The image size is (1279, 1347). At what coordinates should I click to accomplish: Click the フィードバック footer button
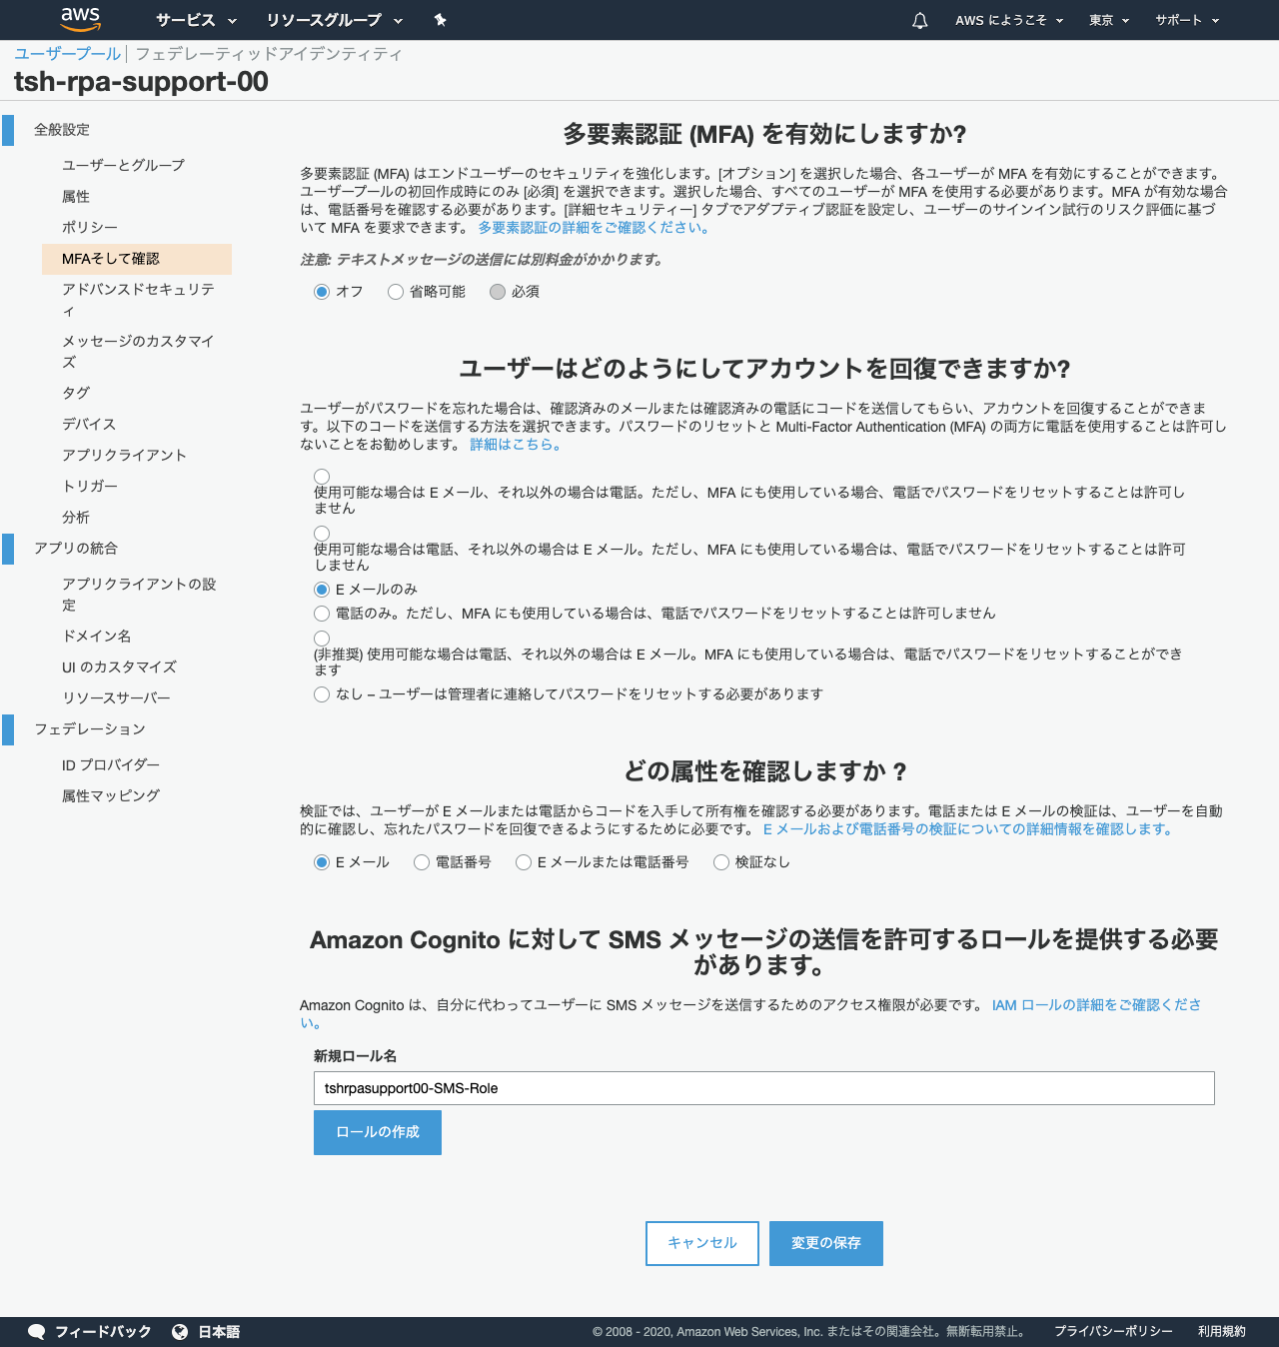pyautogui.click(x=103, y=1331)
